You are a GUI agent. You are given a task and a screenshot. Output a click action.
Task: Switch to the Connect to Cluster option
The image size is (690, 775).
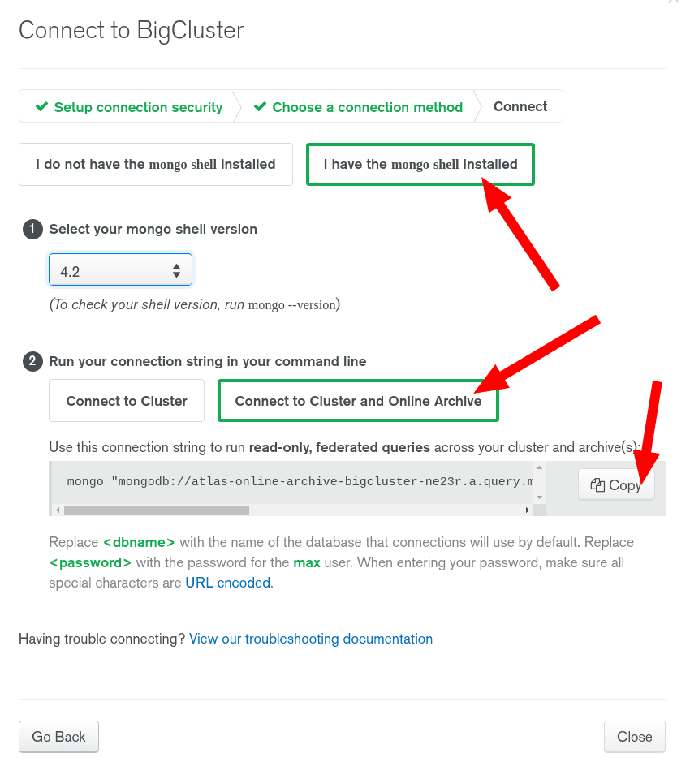tap(127, 401)
